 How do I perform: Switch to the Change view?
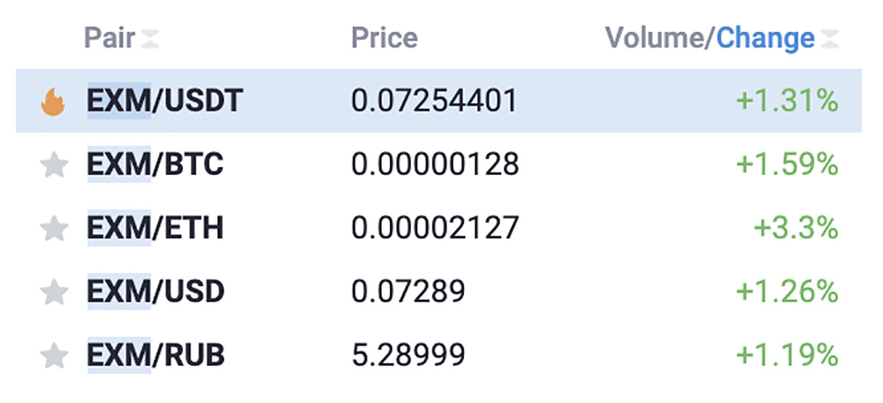tap(765, 38)
